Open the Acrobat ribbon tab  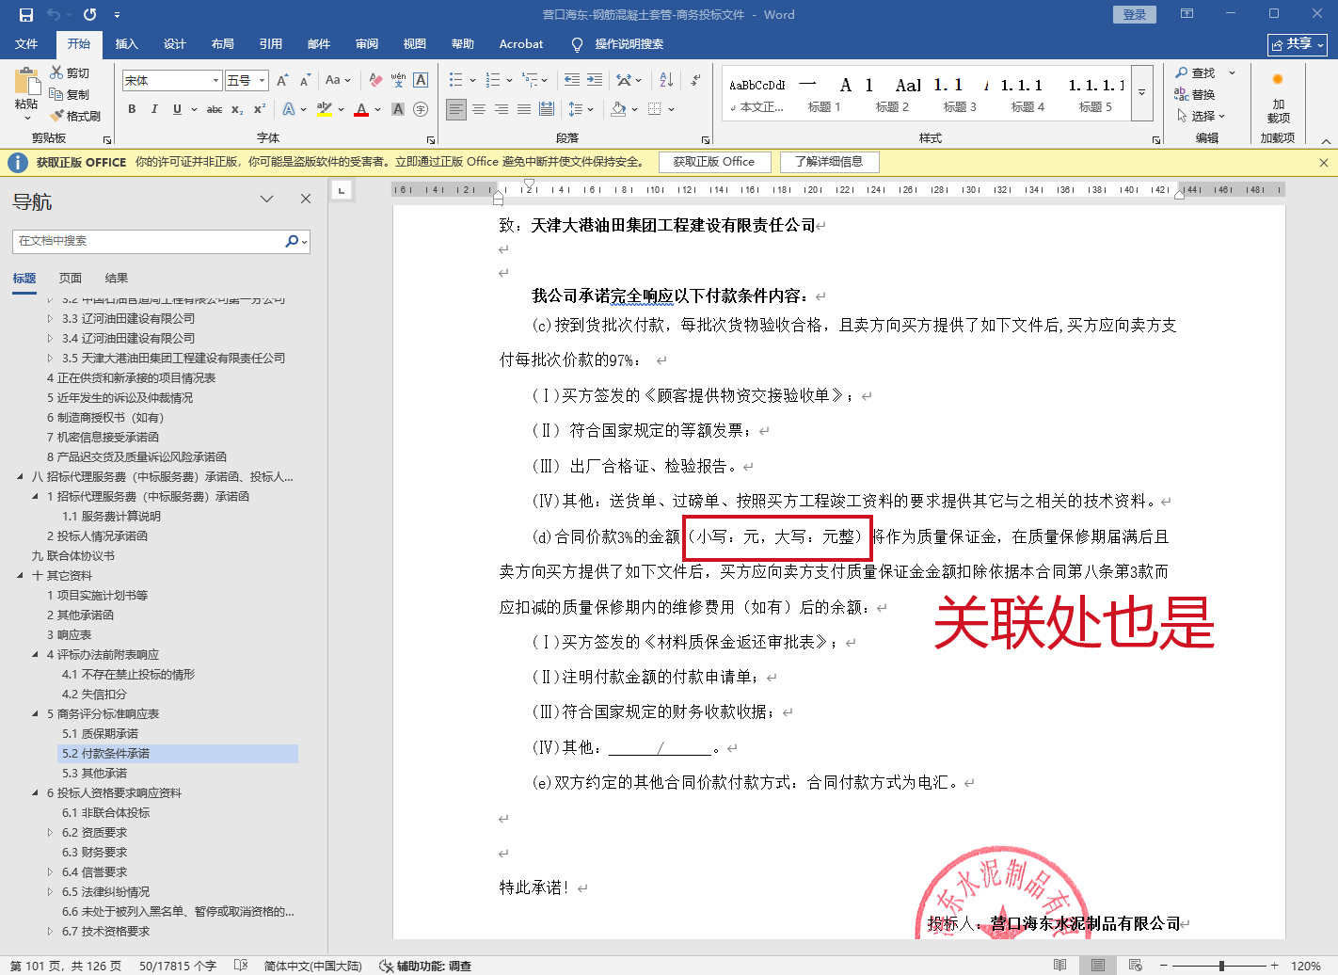(x=521, y=44)
